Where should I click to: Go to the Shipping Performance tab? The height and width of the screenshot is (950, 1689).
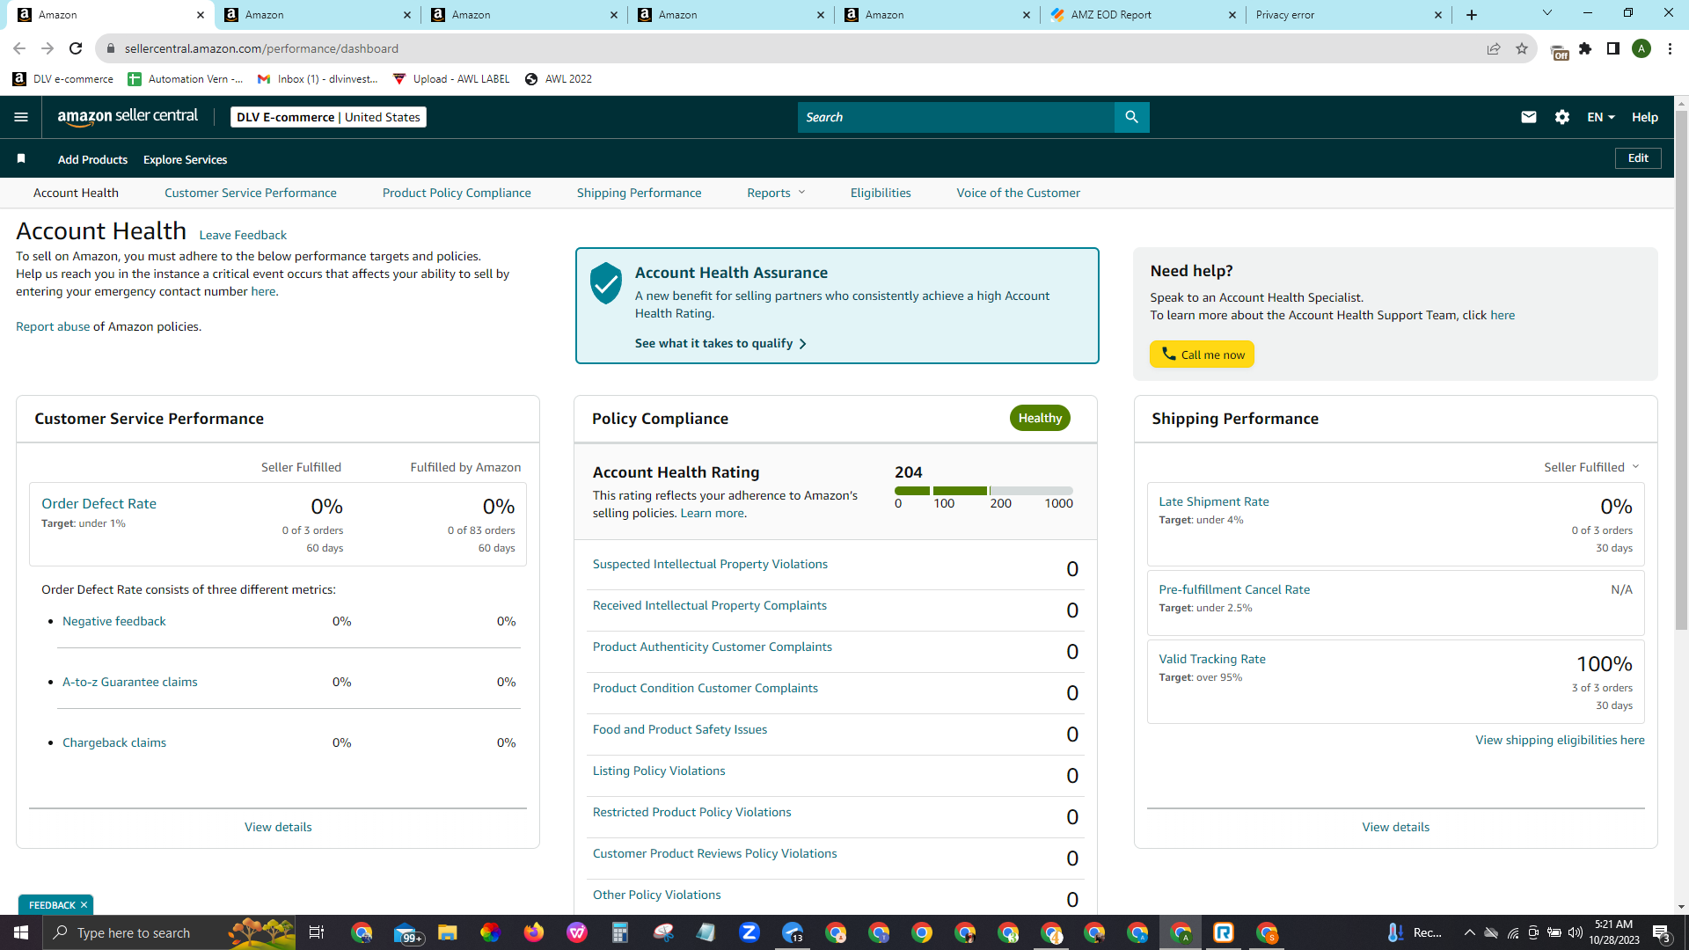[x=640, y=193]
